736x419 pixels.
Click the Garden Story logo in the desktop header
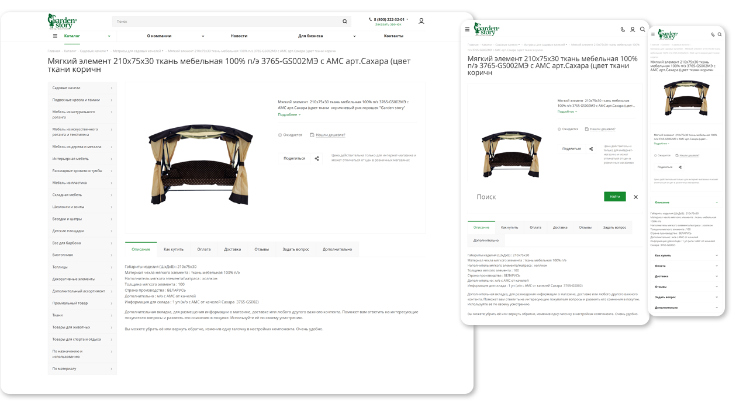pyautogui.click(x=62, y=22)
